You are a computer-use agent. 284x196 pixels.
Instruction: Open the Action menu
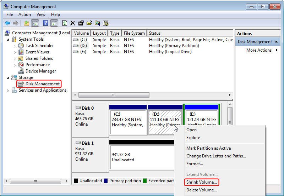(24, 15)
